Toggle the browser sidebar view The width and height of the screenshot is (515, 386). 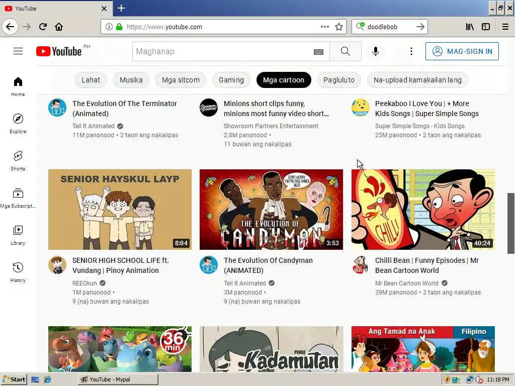point(486,27)
